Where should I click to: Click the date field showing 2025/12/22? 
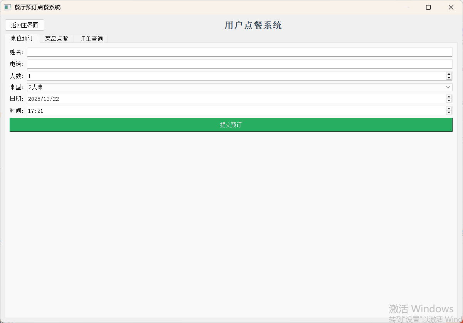click(x=193, y=99)
